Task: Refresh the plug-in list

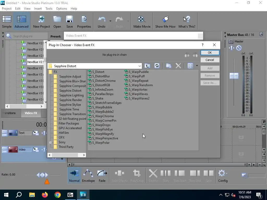Action: [157, 66]
